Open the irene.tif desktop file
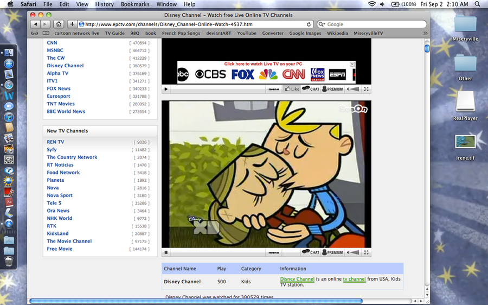Screen dimensions: 488x305 coord(465,147)
